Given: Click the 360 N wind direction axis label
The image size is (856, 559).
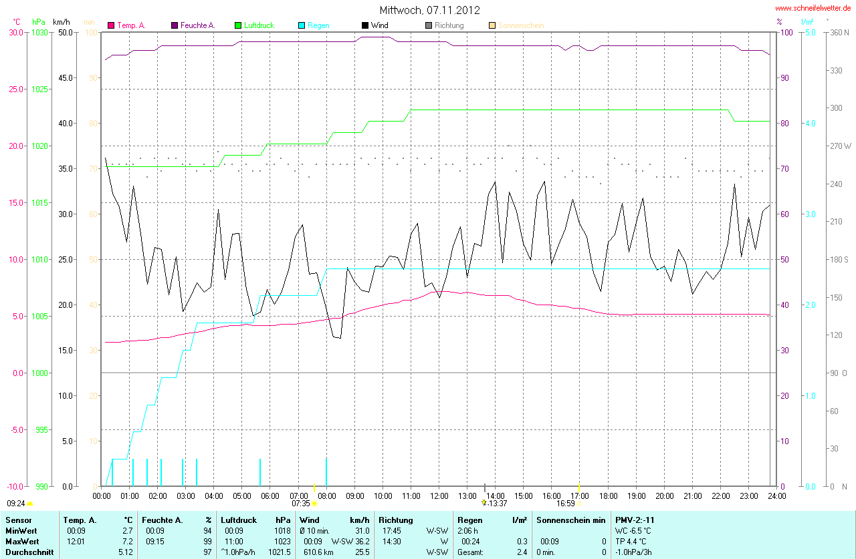Looking at the screenshot, I should coord(841,33).
